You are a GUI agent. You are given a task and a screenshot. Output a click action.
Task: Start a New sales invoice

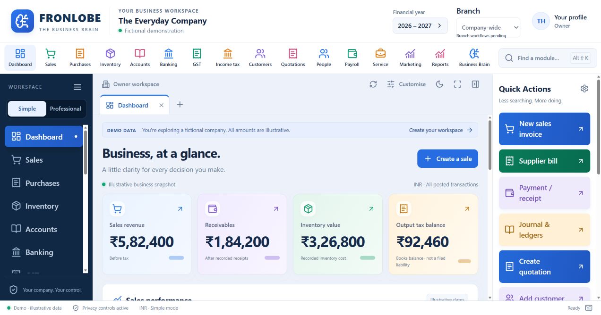tap(544, 129)
